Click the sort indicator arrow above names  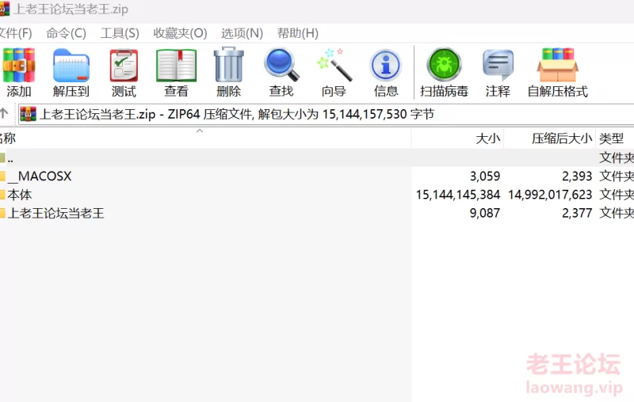[200, 131]
